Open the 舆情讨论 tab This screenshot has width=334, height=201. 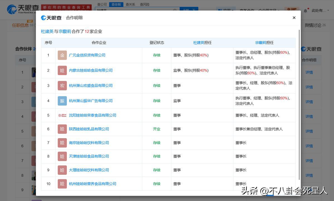[313, 25]
